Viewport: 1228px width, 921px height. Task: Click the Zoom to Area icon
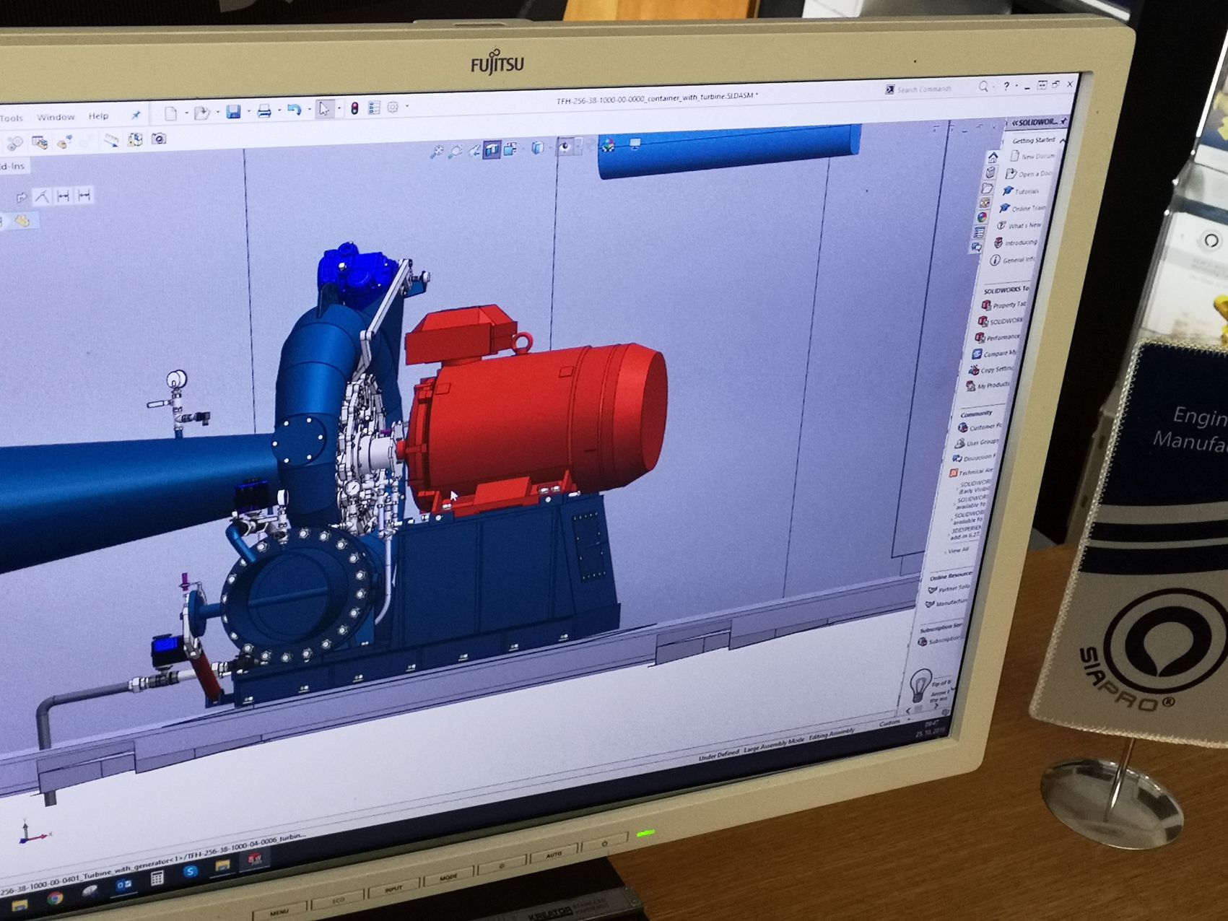pos(455,151)
